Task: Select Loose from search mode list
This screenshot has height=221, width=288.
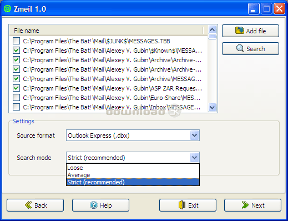Action: coord(133,168)
